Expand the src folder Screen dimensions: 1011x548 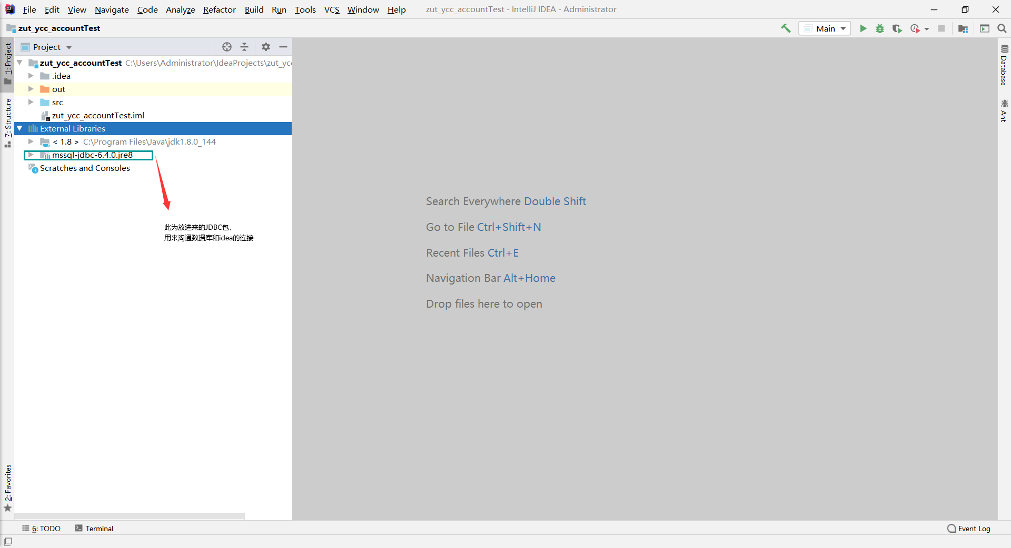pyautogui.click(x=31, y=102)
